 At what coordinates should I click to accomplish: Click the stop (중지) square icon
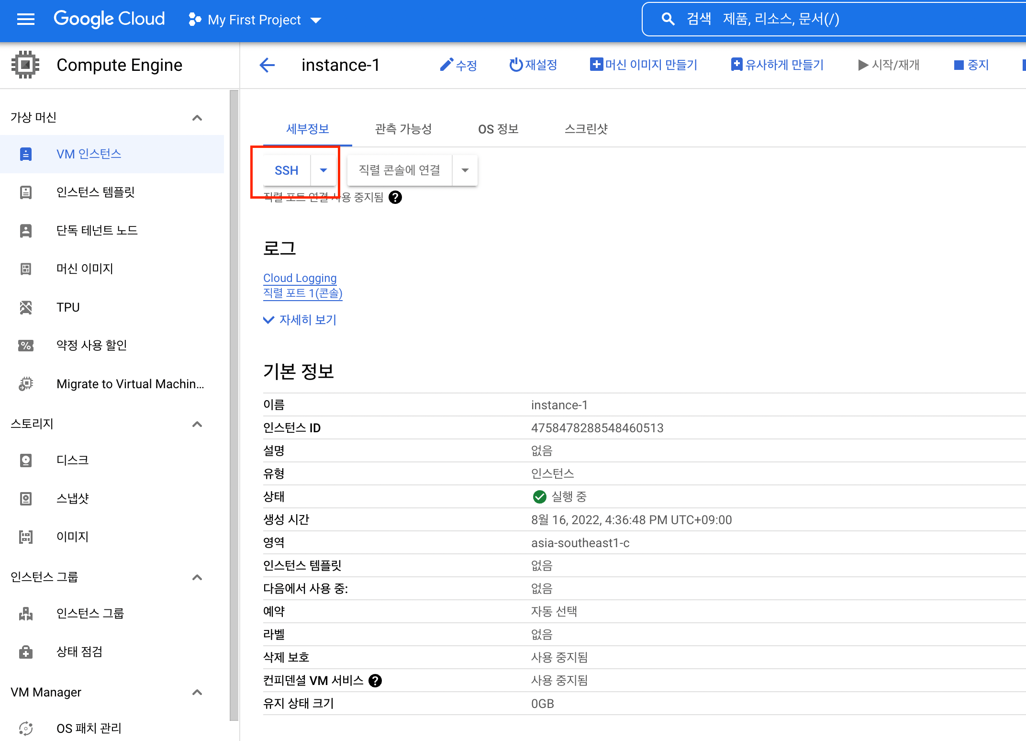point(959,65)
